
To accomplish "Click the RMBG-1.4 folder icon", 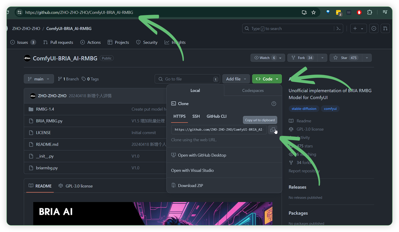I will pyautogui.click(x=31, y=109).
